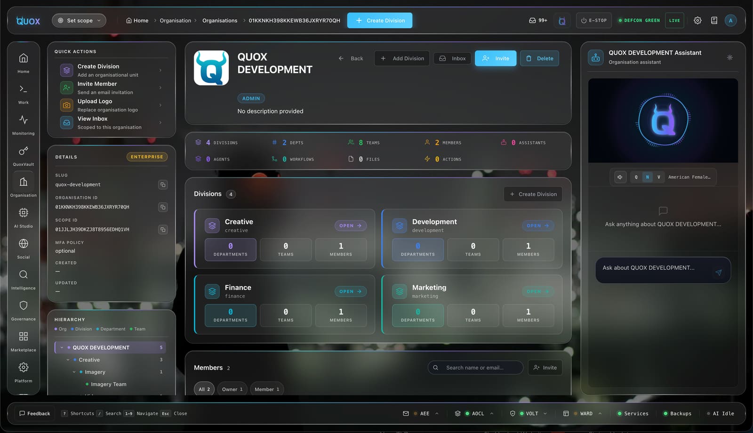This screenshot has width=753, height=433.
Task: Copy the organisation slug value
Action: pyautogui.click(x=163, y=184)
